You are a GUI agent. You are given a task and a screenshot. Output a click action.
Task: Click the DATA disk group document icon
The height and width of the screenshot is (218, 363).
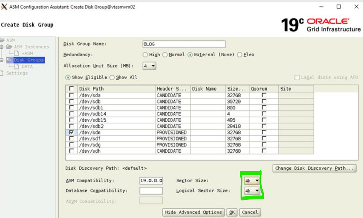(16, 66)
